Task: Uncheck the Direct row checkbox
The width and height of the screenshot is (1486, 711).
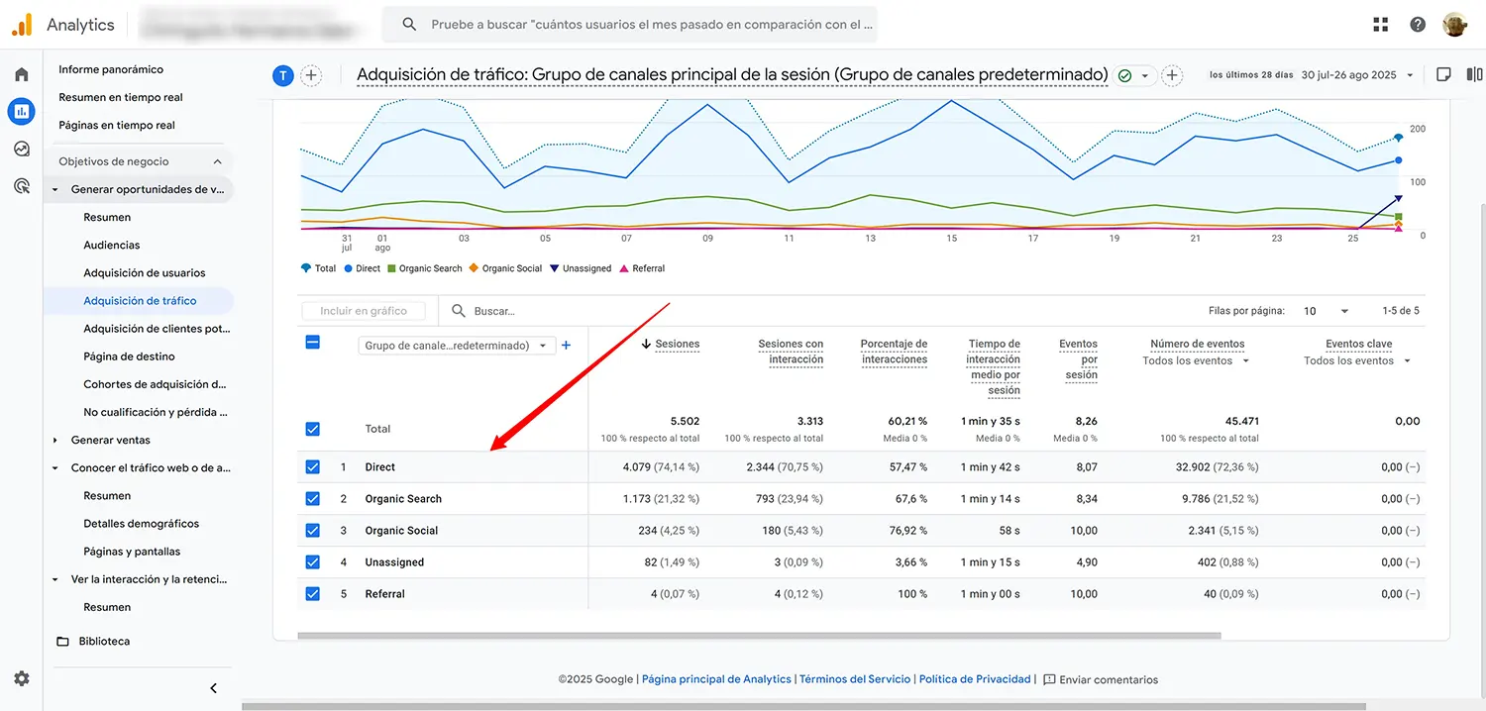Action: tap(313, 466)
